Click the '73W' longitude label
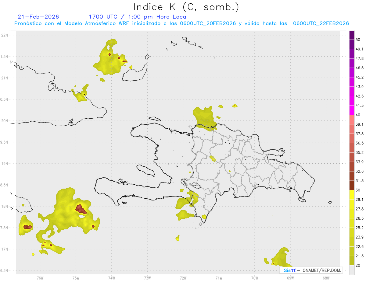This screenshot has height=282, width=366. (147, 277)
